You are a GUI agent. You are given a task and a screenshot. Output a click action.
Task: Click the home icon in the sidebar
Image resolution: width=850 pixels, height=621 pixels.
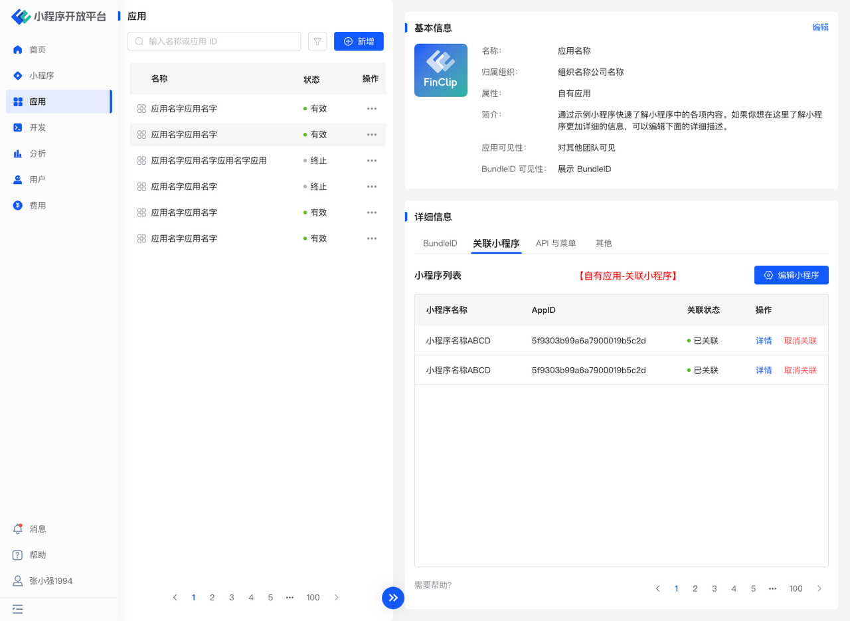coord(18,50)
